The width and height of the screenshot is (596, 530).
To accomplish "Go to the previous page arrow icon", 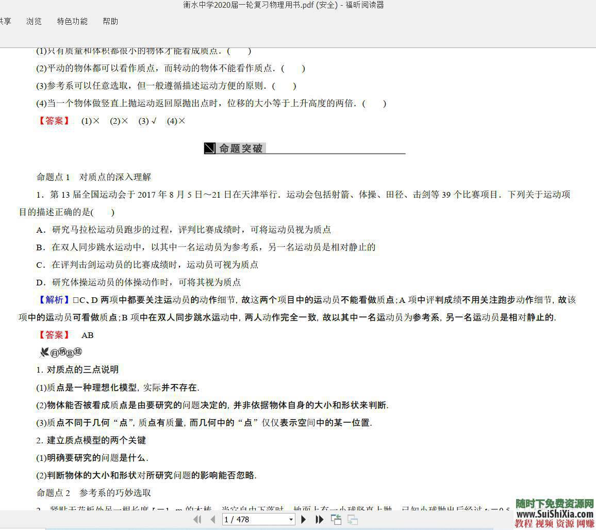I will 213,520.
